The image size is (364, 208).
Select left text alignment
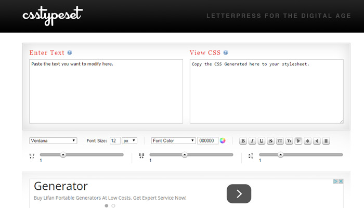298,141
